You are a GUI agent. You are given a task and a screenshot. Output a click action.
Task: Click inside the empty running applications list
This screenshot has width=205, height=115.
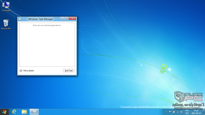(x=47, y=45)
